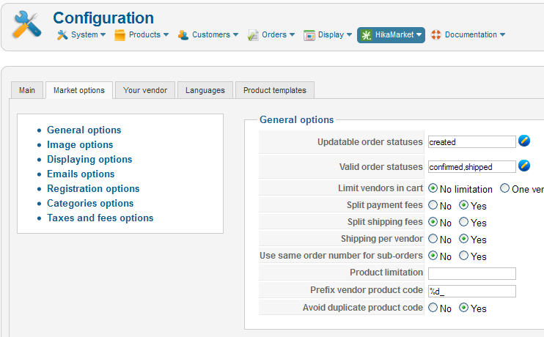The image size is (544, 337).
Task: Jump to Taxes and fees options
Action: [x=100, y=218]
